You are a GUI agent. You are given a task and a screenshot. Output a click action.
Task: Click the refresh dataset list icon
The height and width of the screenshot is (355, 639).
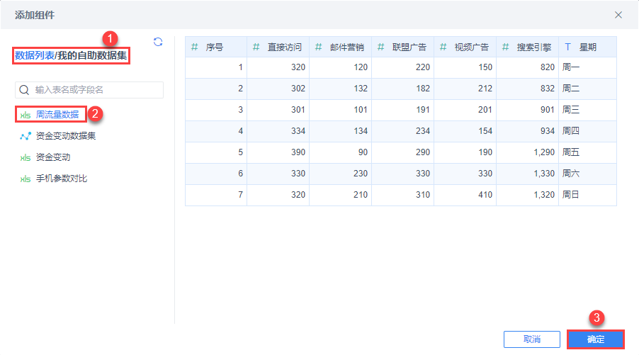[158, 42]
